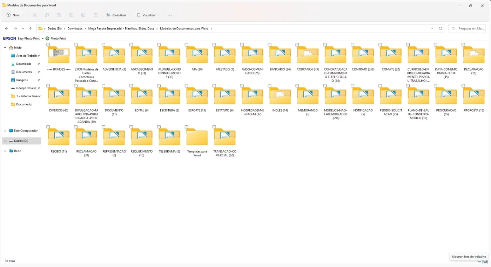
Task: Select the ---- BRINDES ---- folder icon
Action: (59, 55)
